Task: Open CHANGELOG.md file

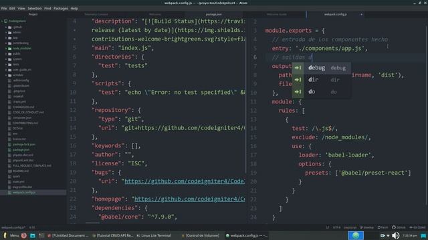Action: pyautogui.click(x=23, y=107)
